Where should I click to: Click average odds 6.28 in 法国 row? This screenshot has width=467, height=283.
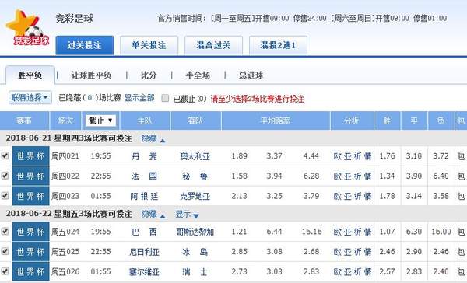(x=311, y=176)
